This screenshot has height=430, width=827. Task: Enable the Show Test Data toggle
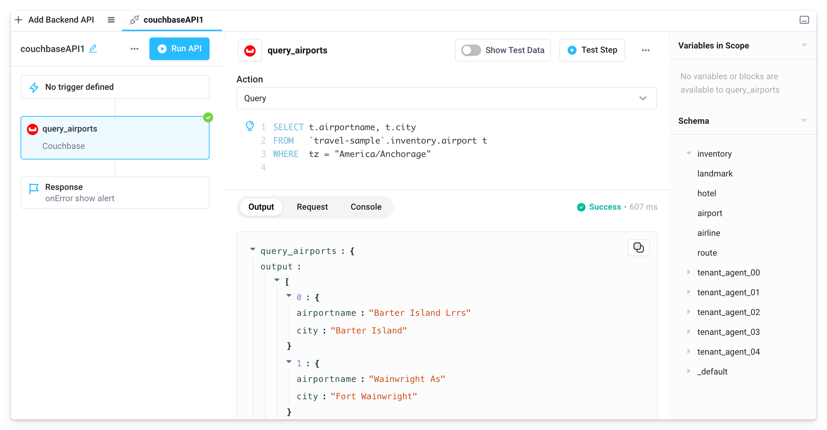tap(470, 50)
